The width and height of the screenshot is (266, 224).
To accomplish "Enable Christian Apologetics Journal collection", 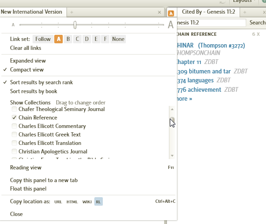I will (14, 152).
